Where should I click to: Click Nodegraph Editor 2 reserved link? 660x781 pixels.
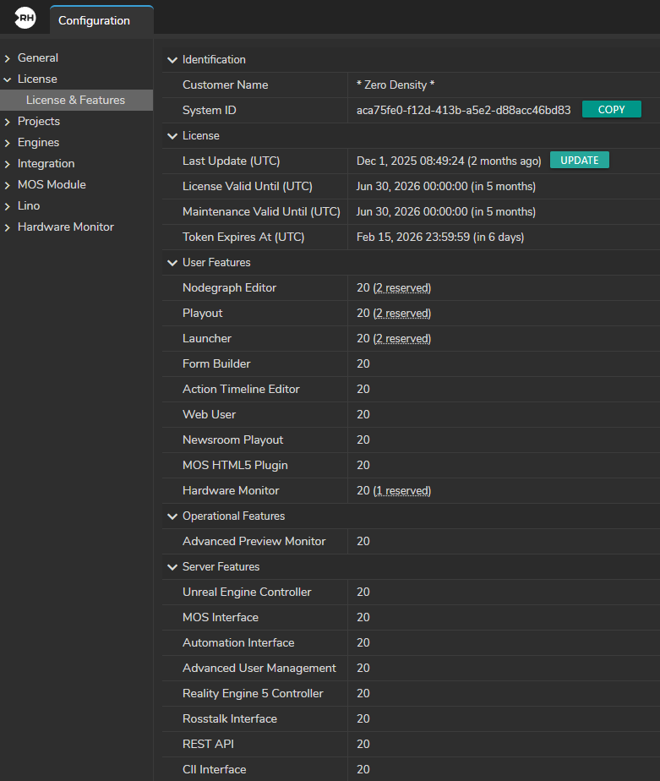(402, 288)
